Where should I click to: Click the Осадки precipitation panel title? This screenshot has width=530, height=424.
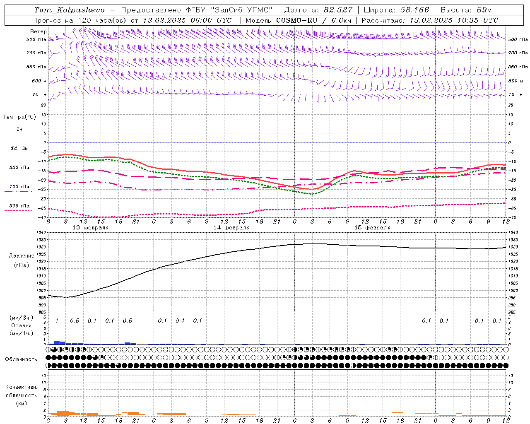pyautogui.click(x=22, y=325)
